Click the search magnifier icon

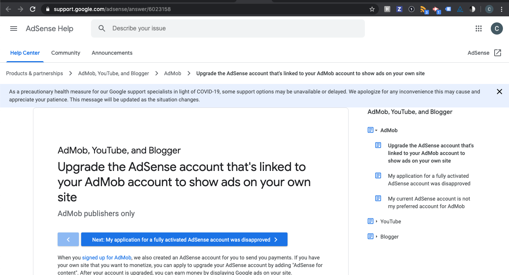click(x=102, y=28)
